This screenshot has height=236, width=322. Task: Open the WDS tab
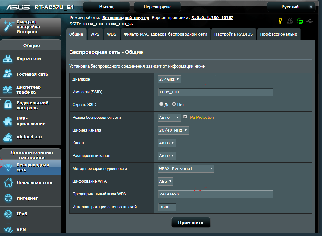coord(112,34)
